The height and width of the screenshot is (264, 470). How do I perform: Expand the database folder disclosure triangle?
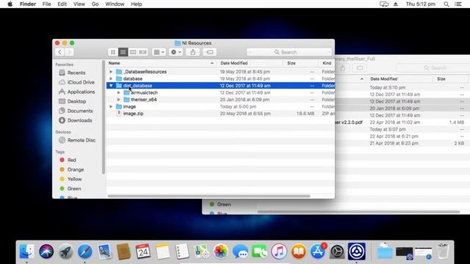tap(111, 78)
